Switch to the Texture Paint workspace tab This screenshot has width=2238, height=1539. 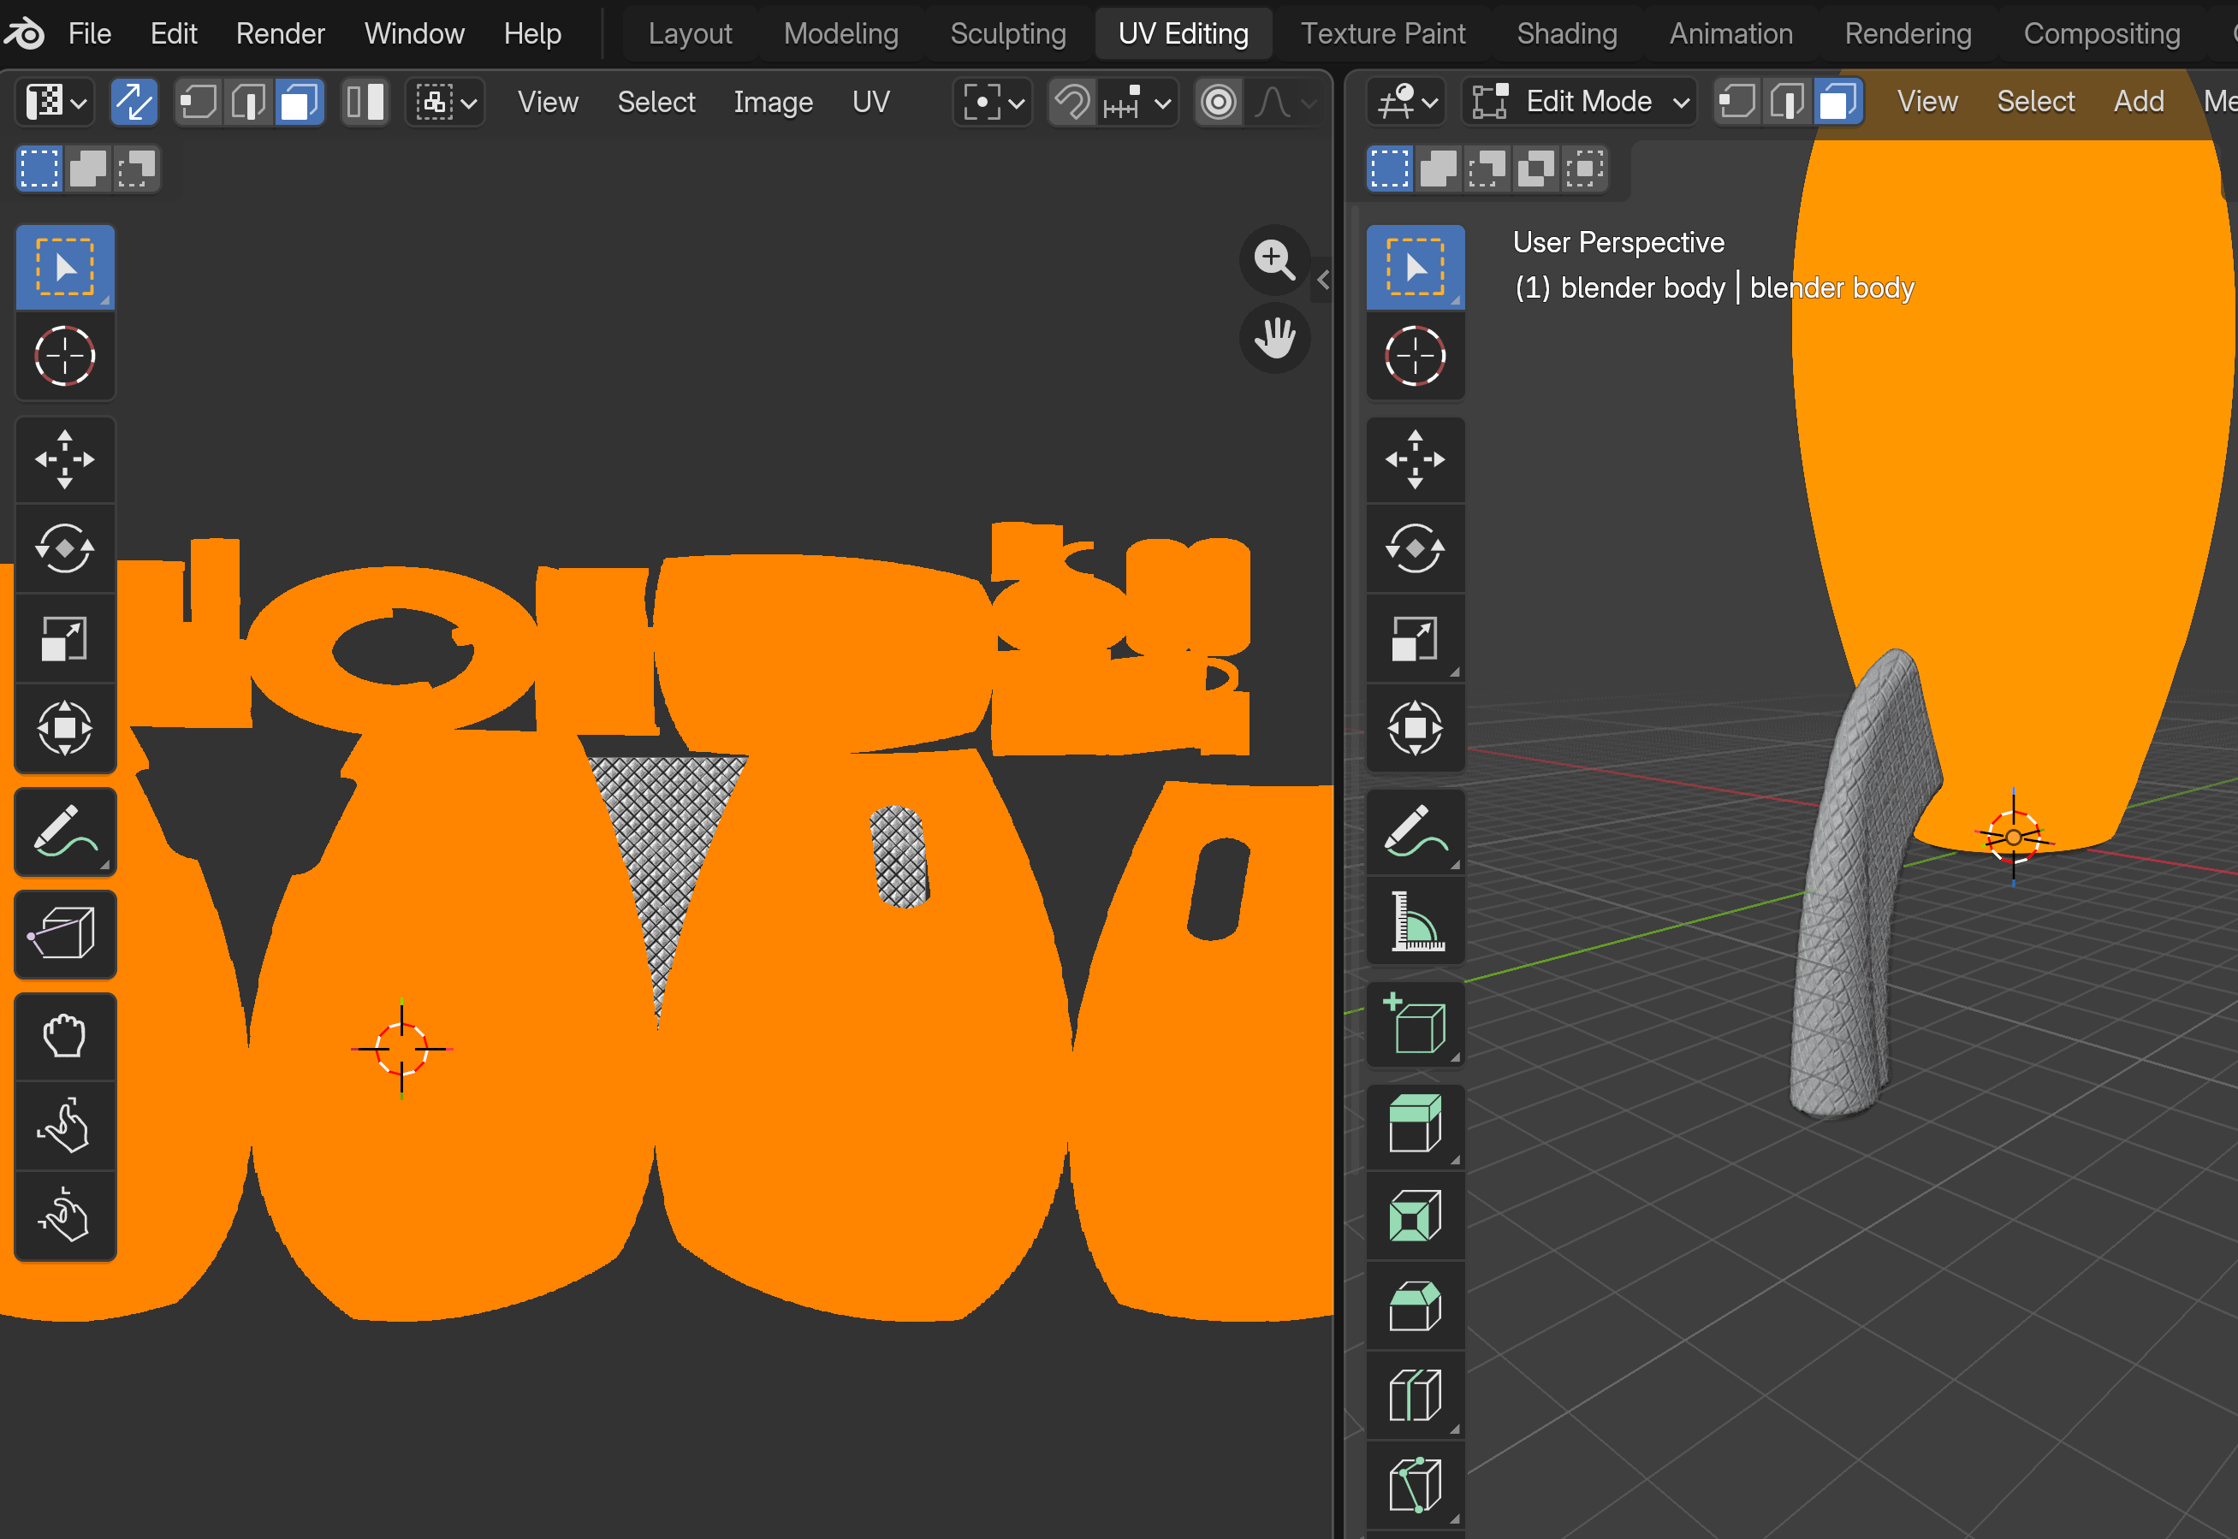pos(1382,33)
